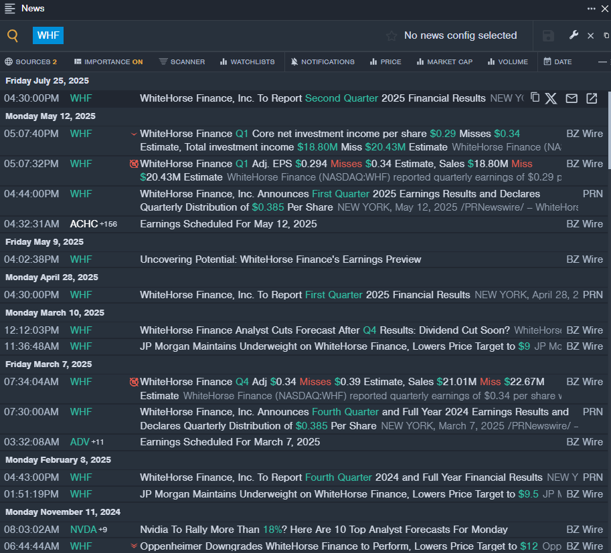Click WHF ticker on the 05:07:40PM row

click(81, 134)
